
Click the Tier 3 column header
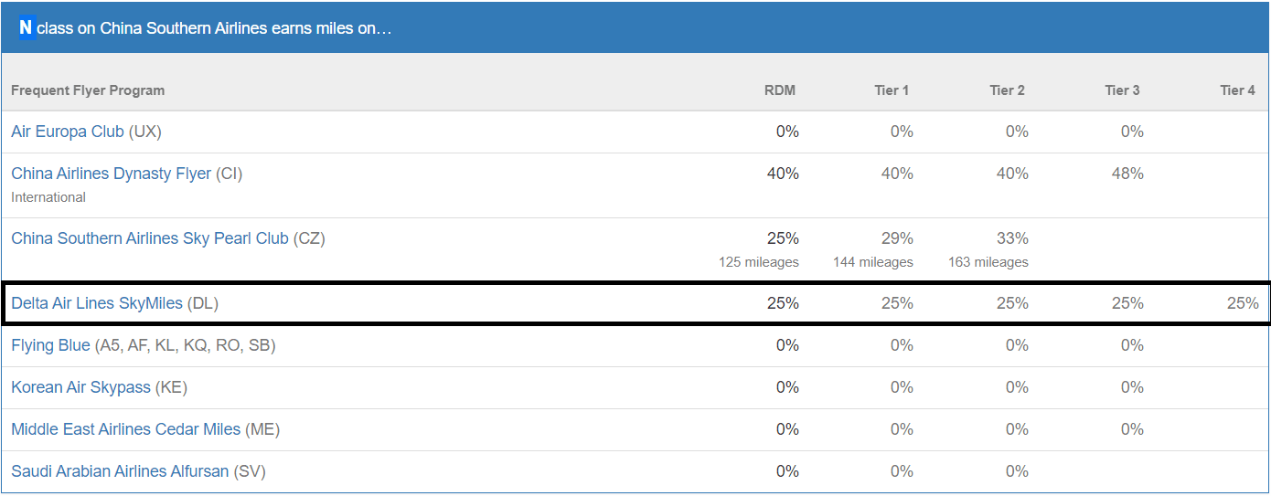click(1122, 90)
